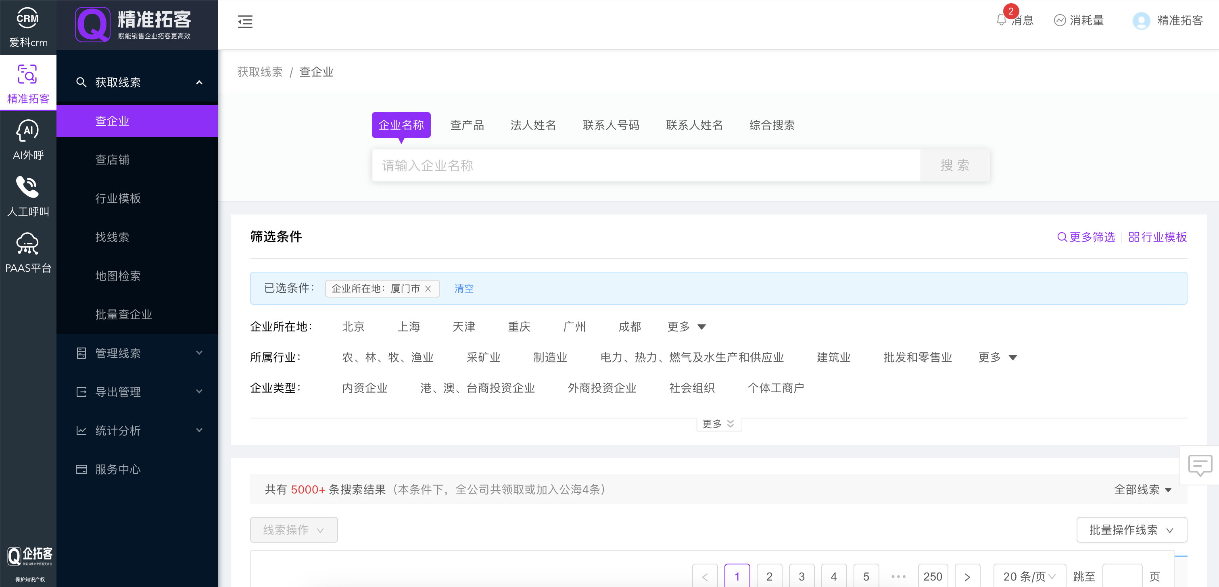Remove the 厦门市 location filter tag

click(428, 289)
